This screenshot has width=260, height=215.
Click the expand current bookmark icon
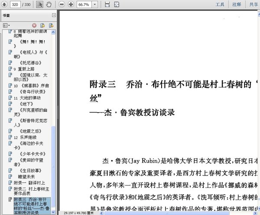(51, 26)
